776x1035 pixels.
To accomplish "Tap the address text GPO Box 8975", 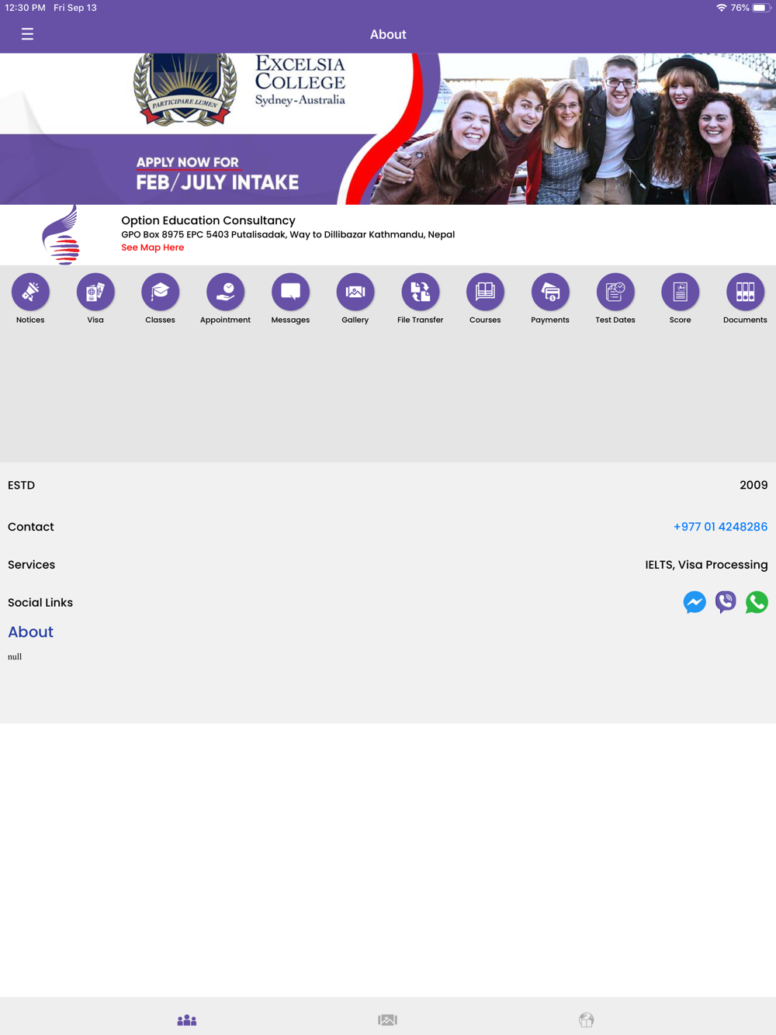I will pyautogui.click(x=288, y=234).
